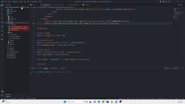The height and width of the screenshot is (104, 185).
Task: Click the Prettier status item
Action: tap(176, 98)
